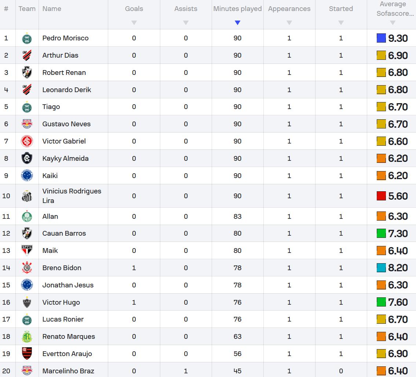Image resolution: width=416 pixels, height=377 pixels.
Task: Click the São Paulo crest beside Maik
Action: pos(27,251)
